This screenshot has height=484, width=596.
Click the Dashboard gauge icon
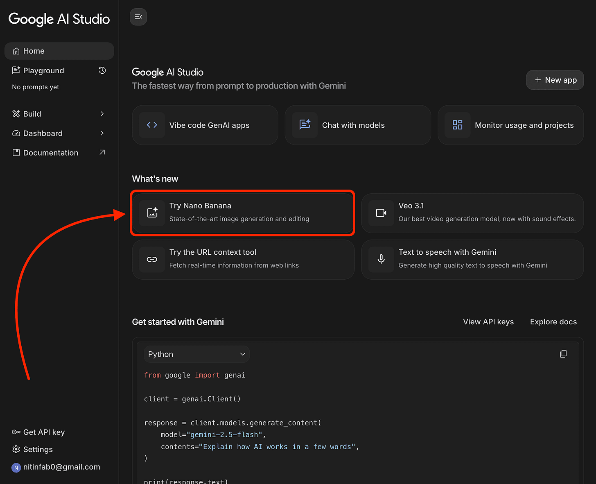click(x=16, y=133)
